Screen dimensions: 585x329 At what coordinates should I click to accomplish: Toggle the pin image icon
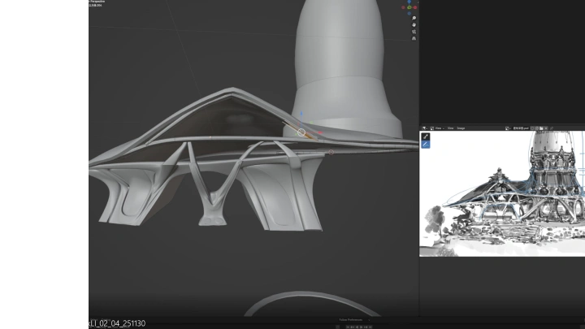pyautogui.click(x=552, y=128)
